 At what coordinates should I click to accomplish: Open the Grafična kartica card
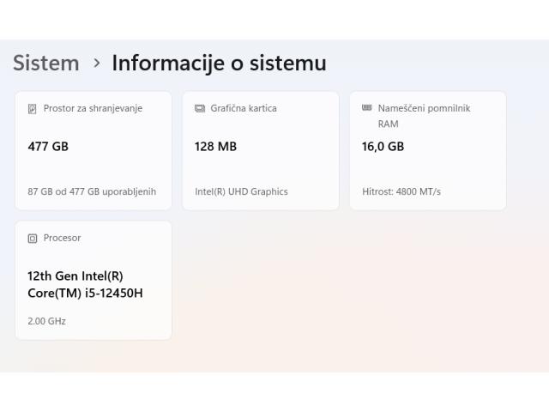(x=260, y=151)
